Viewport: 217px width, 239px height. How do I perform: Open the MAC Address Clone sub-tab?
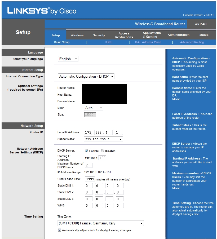pos(148,42)
